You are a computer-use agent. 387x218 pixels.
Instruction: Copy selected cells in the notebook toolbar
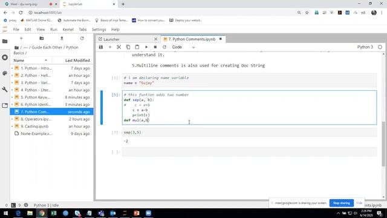128,47
